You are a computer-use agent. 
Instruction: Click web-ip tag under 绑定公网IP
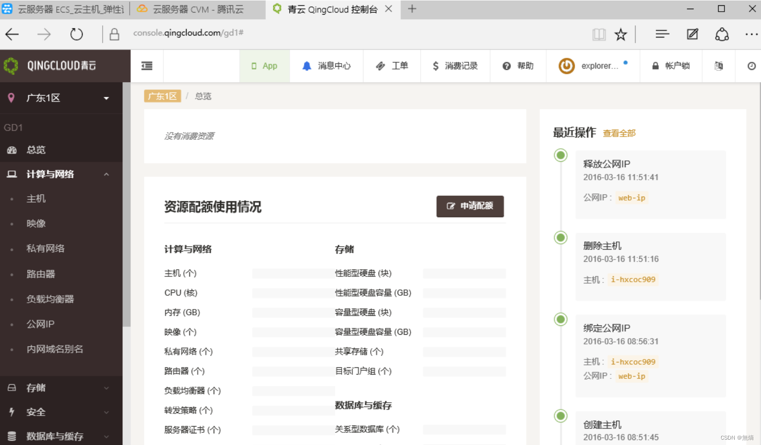pyautogui.click(x=632, y=376)
